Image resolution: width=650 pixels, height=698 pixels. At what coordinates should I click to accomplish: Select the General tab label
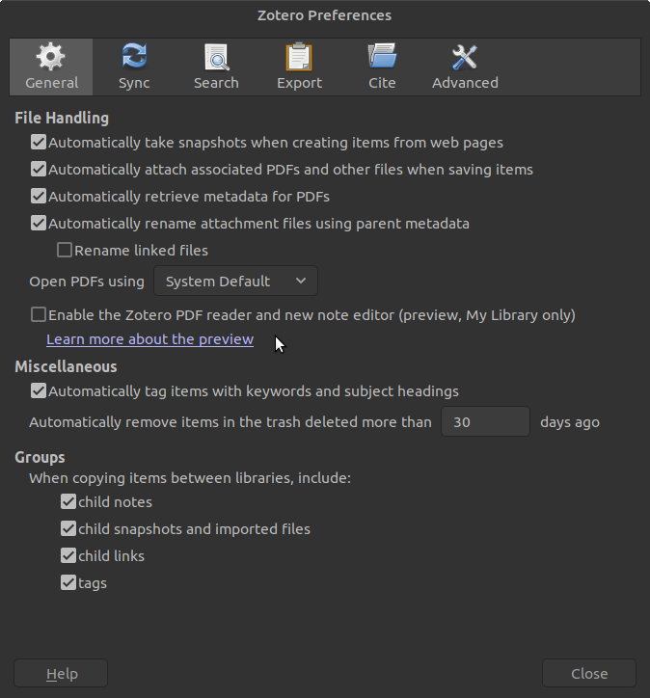tap(52, 83)
